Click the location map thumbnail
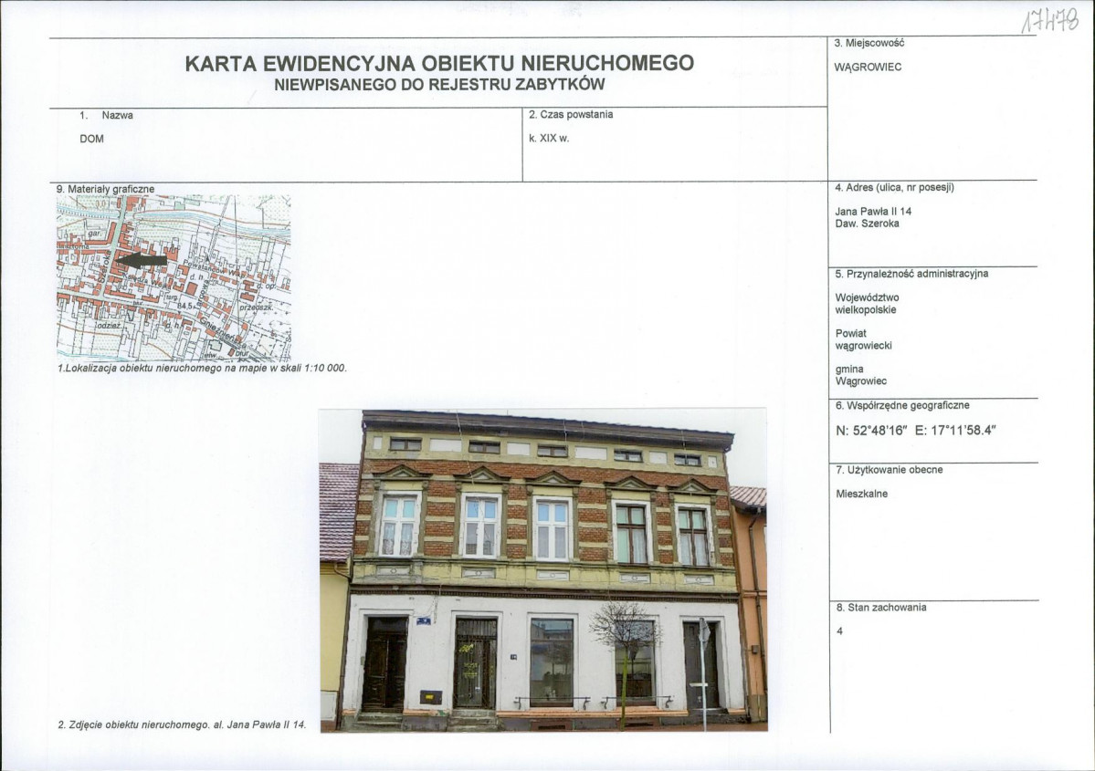 pyautogui.click(x=174, y=277)
